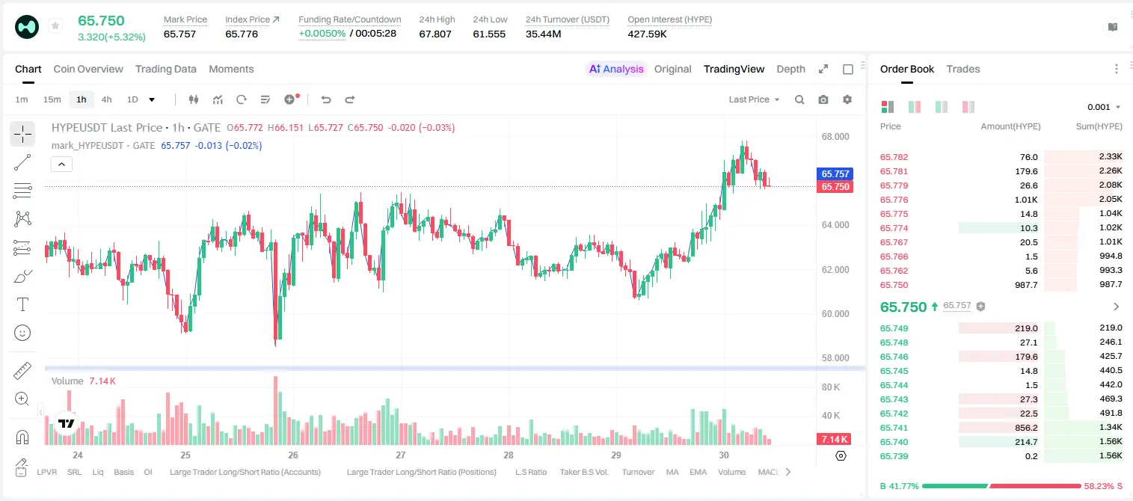
Task: Switch to the Trades tab
Action: pyautogui.click(x=962, y=69)
